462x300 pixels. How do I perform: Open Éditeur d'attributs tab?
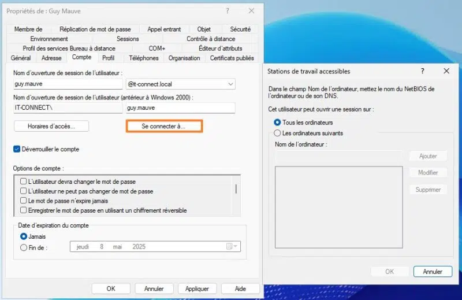[x=221, y=48]
